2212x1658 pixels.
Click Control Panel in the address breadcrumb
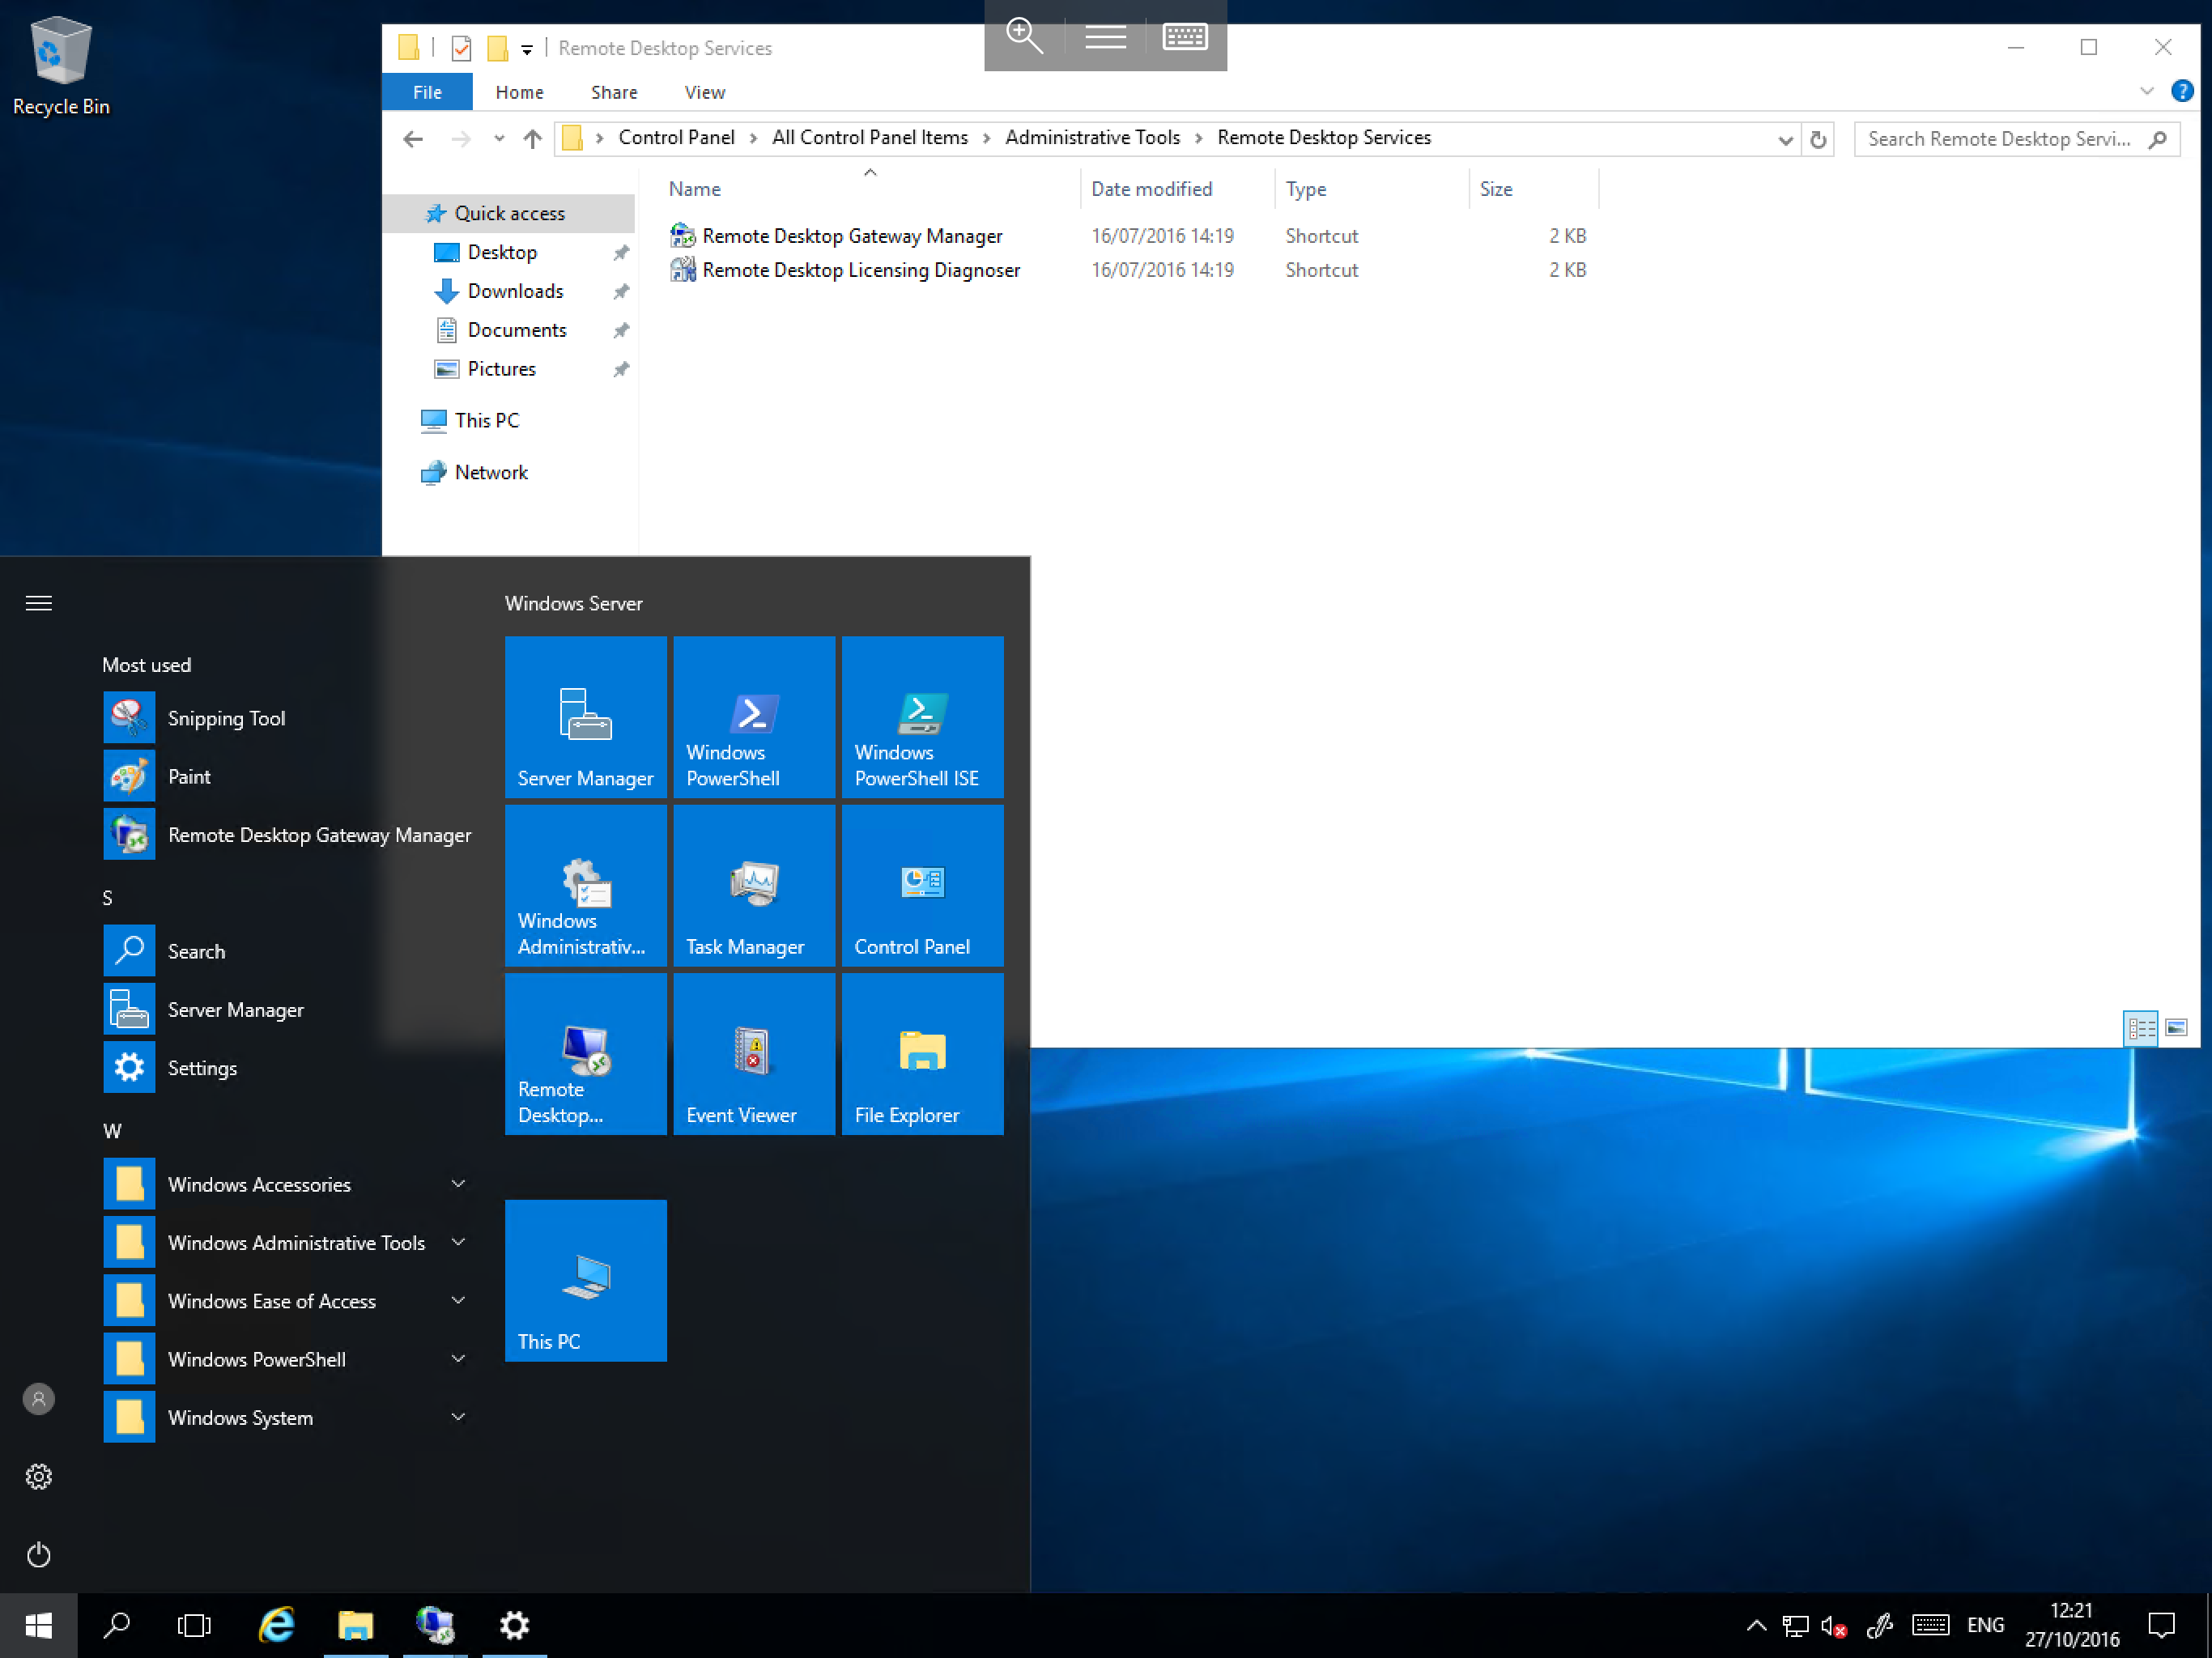(676, 138)
